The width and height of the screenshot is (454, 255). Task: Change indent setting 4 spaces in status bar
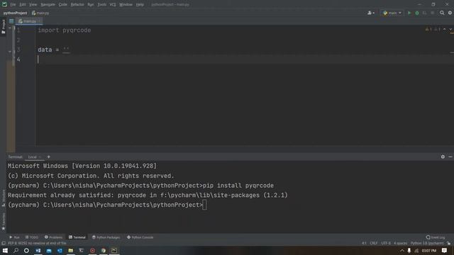(400, 243)
